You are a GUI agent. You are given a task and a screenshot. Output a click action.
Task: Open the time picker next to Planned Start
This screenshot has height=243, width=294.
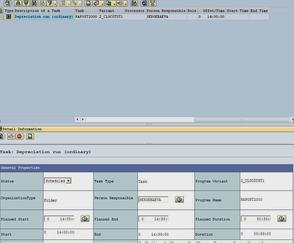coord(84,219)
